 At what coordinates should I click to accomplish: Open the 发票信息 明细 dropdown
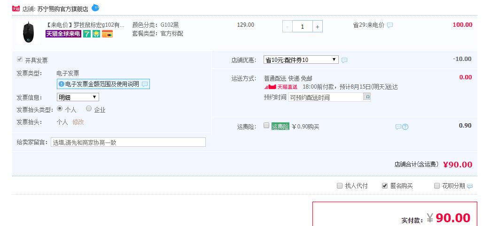pyautogui.click(x=78, y=98)
